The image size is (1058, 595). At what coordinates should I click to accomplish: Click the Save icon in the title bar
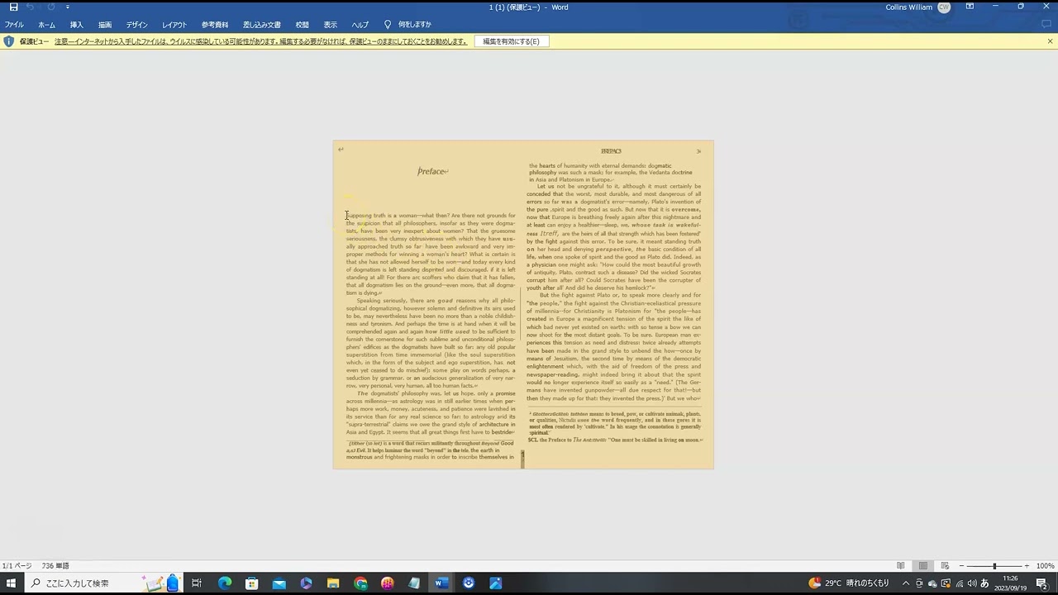tap(13, 7)
